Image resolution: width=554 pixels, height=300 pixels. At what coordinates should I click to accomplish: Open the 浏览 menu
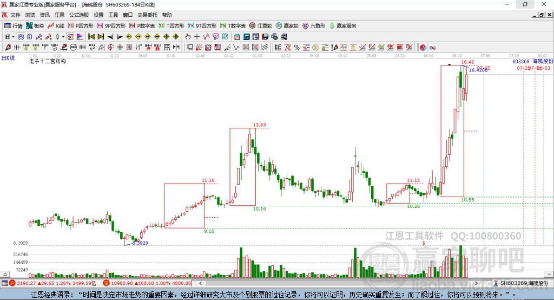(30, 15)
